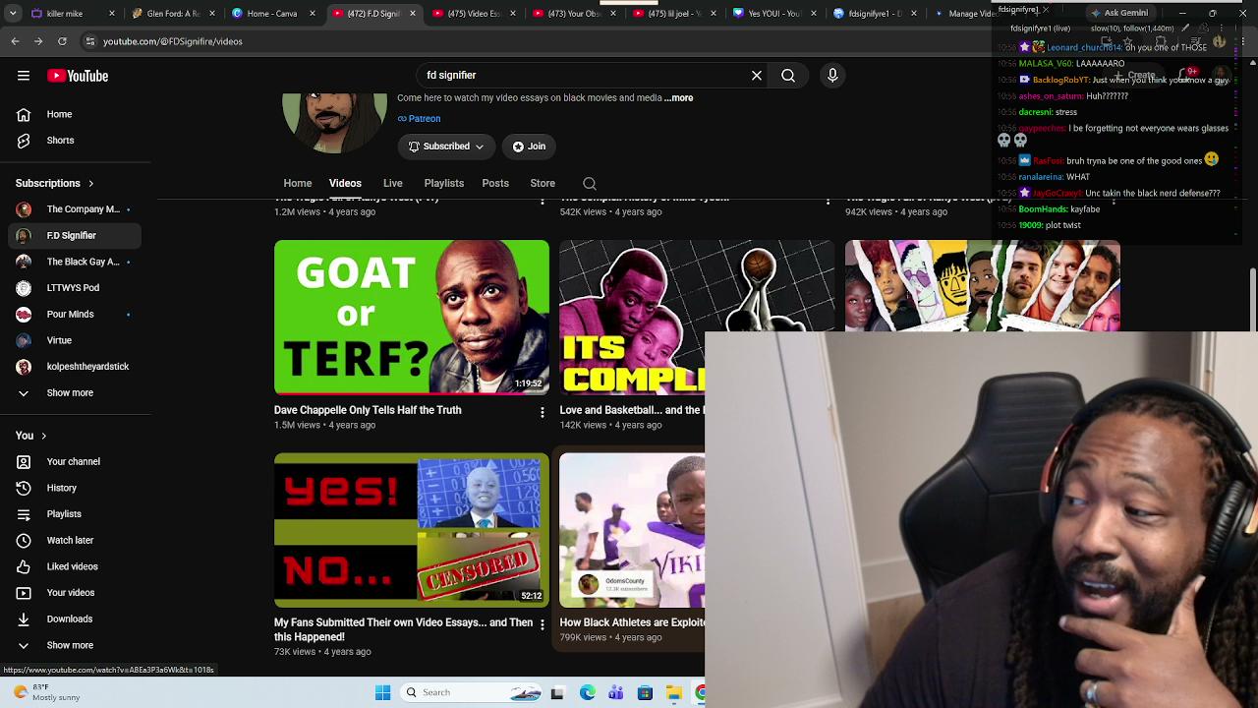Go to the YouTube home logo

click(78, 76)
